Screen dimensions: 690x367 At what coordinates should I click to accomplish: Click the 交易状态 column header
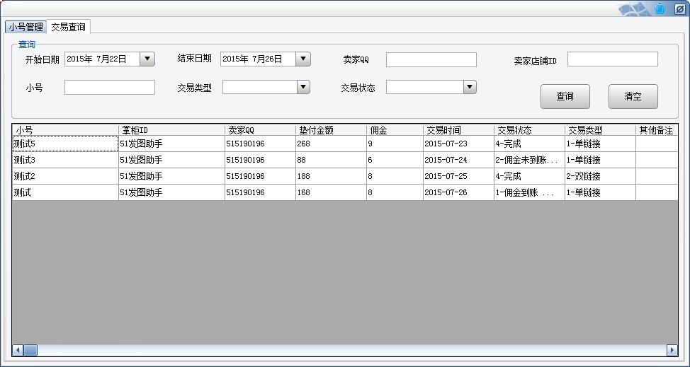click(529, 130)
